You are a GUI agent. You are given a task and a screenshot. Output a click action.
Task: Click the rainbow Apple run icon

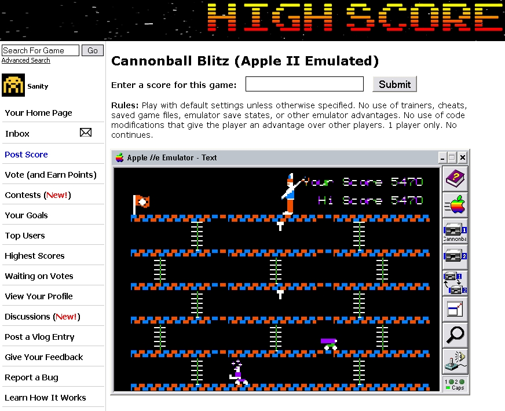click(455, 205)
